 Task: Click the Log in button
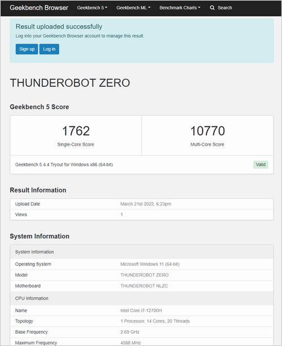[49, 49]
